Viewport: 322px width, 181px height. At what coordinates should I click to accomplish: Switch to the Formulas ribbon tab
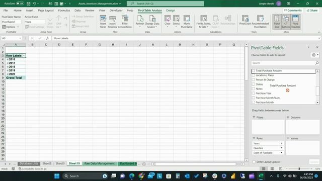(64, 10)
